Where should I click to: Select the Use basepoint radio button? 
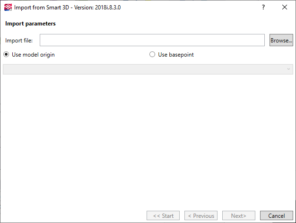coord(152,55)
